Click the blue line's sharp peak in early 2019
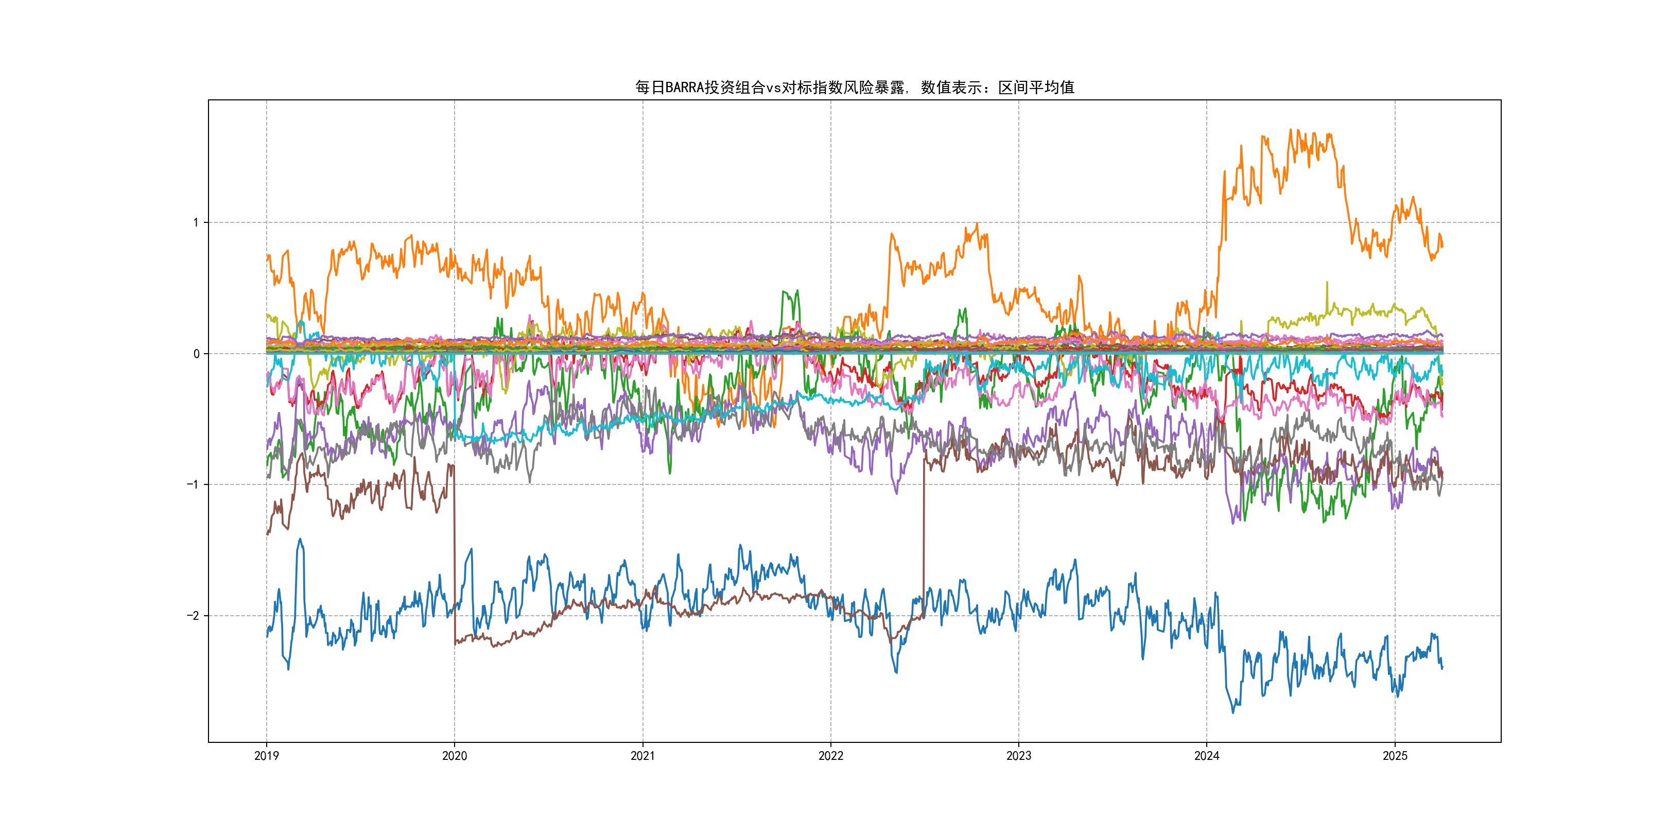Image resolution: width=1668 pixels, height=834 pixels. tap(300, 540)
